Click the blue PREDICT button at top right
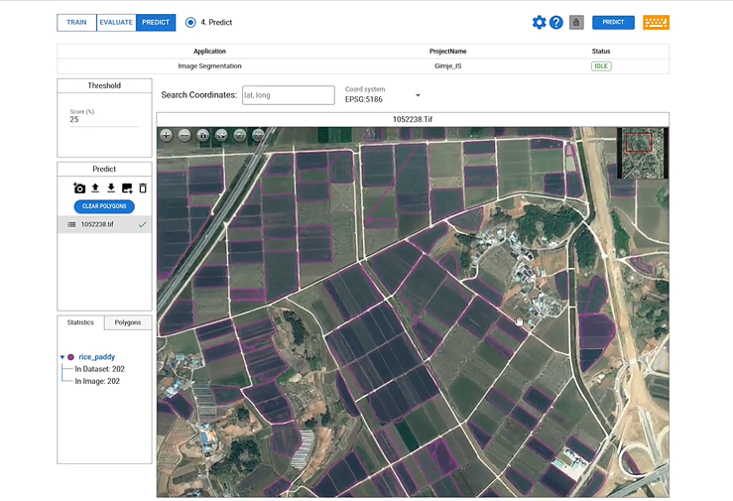The image size is (733, 501). (x=613, y=22)
